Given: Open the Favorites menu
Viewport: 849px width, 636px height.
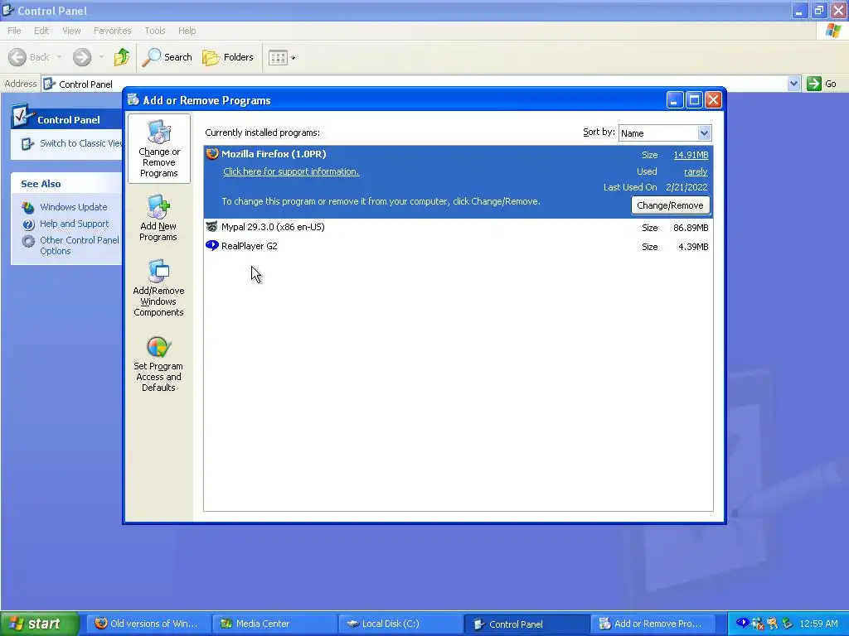Looking at the screenshot, I should (x=113, y=31).
